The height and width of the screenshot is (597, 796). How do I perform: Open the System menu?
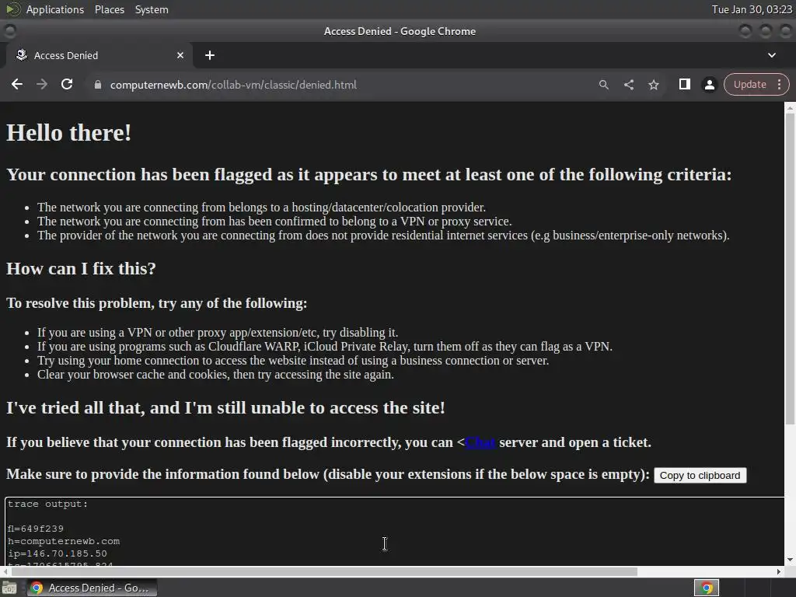point(152,9)
